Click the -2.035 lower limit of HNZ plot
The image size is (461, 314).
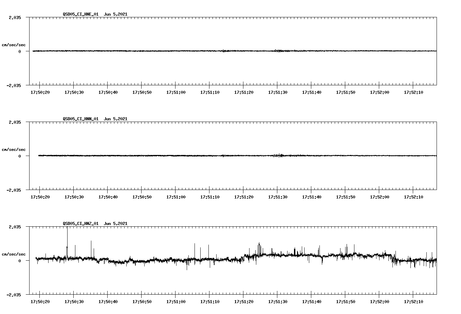point(14,295)
